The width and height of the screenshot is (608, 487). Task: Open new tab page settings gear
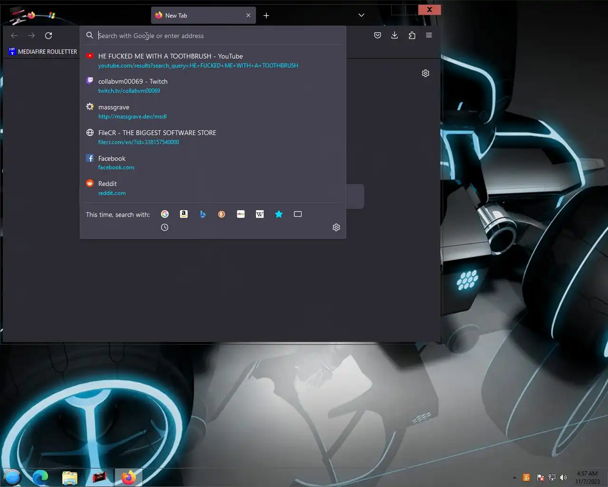(x=426, y=73)
